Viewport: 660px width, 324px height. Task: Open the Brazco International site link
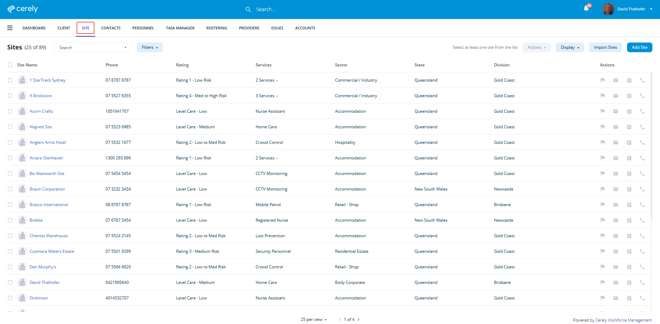[x=49, y=205]
